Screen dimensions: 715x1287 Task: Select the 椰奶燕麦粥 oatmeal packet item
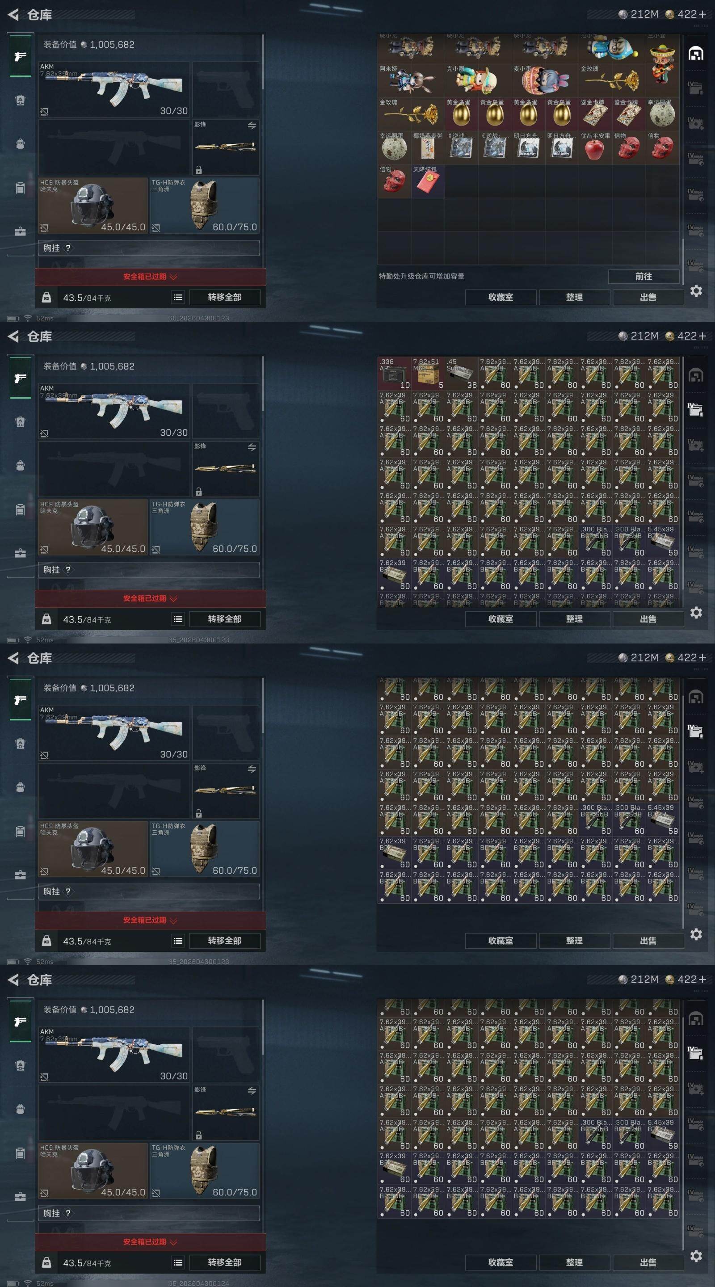coord(428,148)
